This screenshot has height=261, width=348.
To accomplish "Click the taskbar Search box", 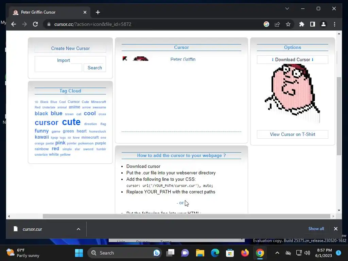I will coord(124,253).
